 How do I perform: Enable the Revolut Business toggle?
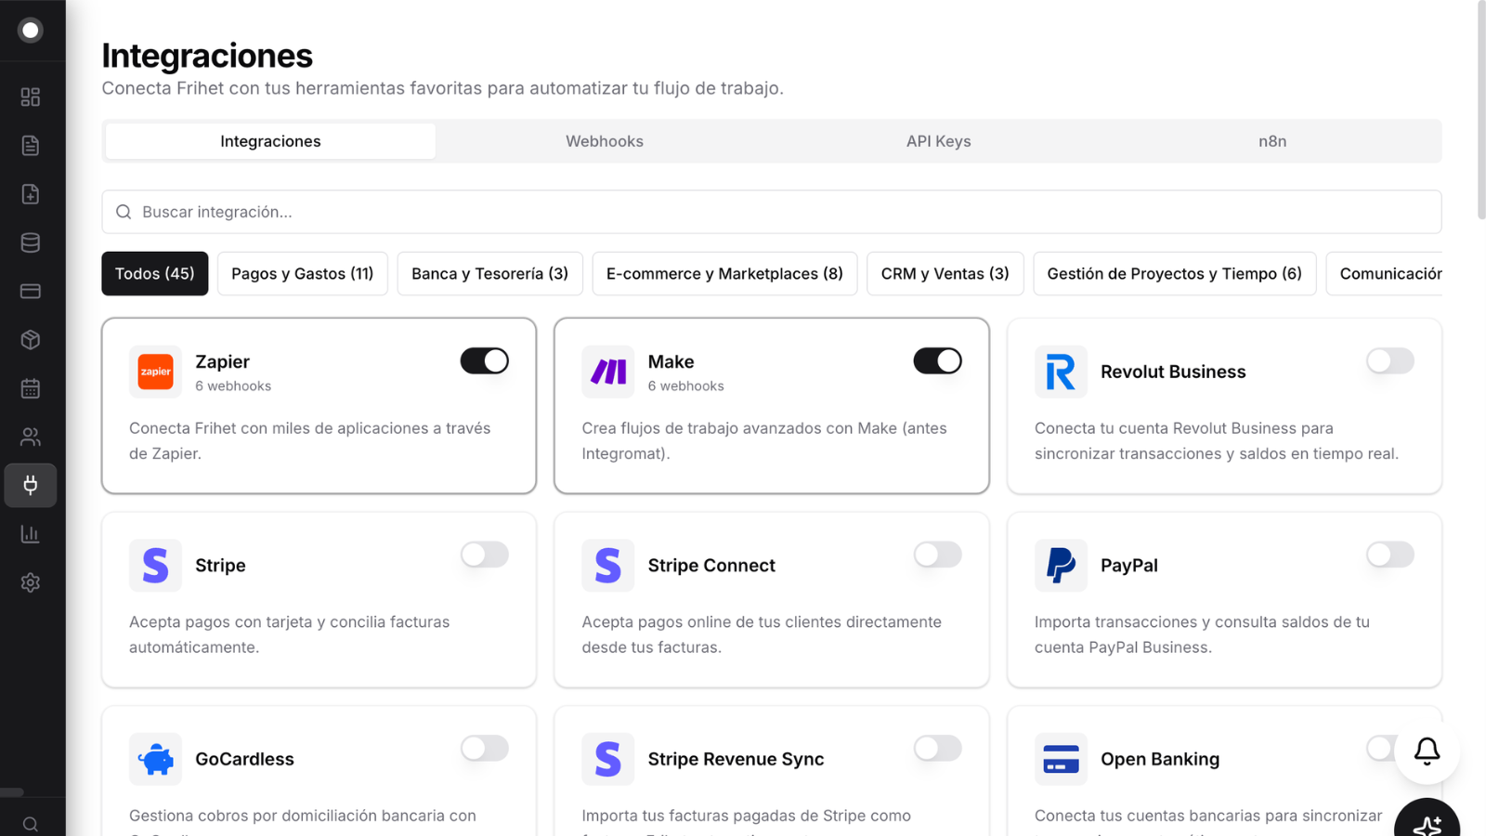coord(1390,360)
